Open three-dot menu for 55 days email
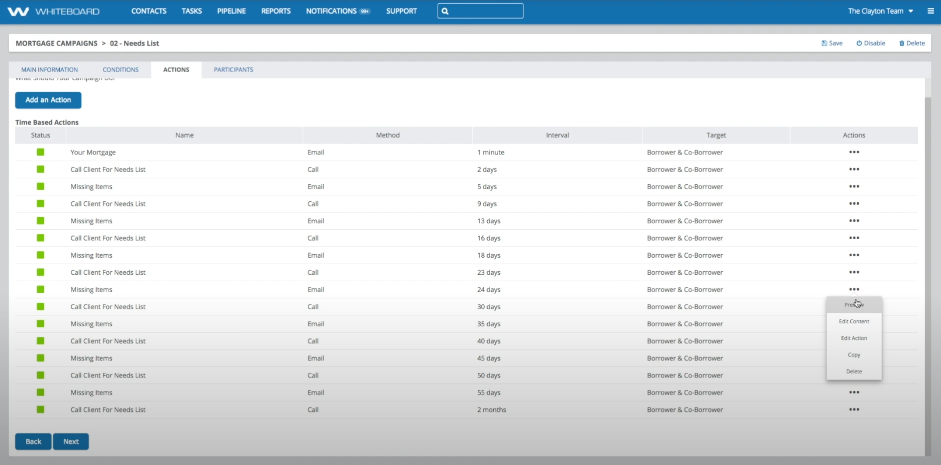The height and width of the screenshot is (465, 941). [854, 392]
